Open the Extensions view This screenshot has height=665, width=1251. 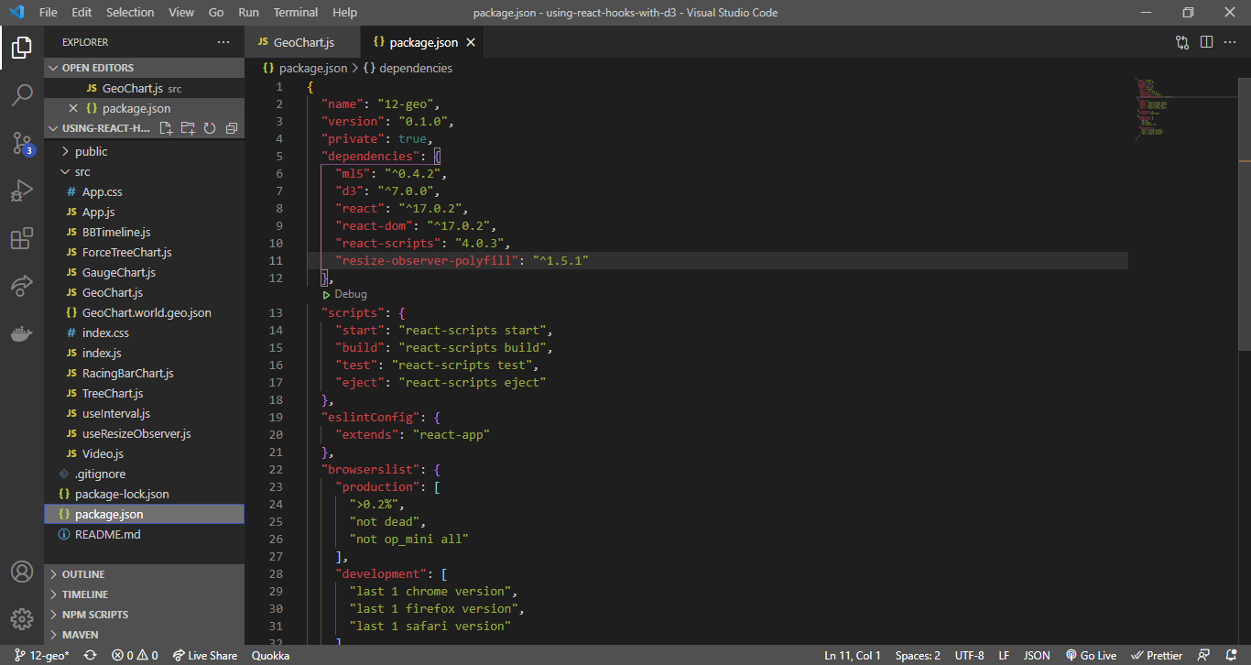pos(22,239)
